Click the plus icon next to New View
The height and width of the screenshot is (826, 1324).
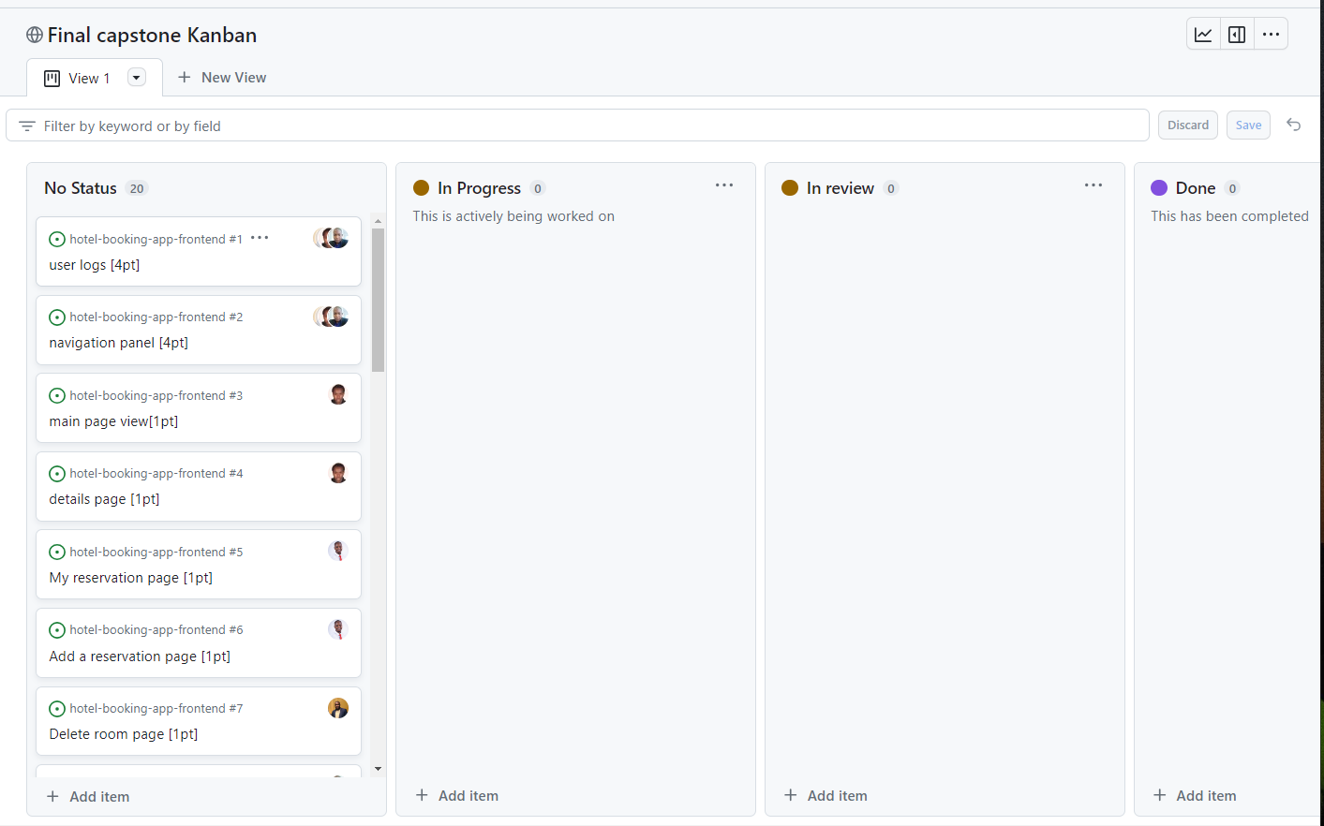(x=184, y=77)
